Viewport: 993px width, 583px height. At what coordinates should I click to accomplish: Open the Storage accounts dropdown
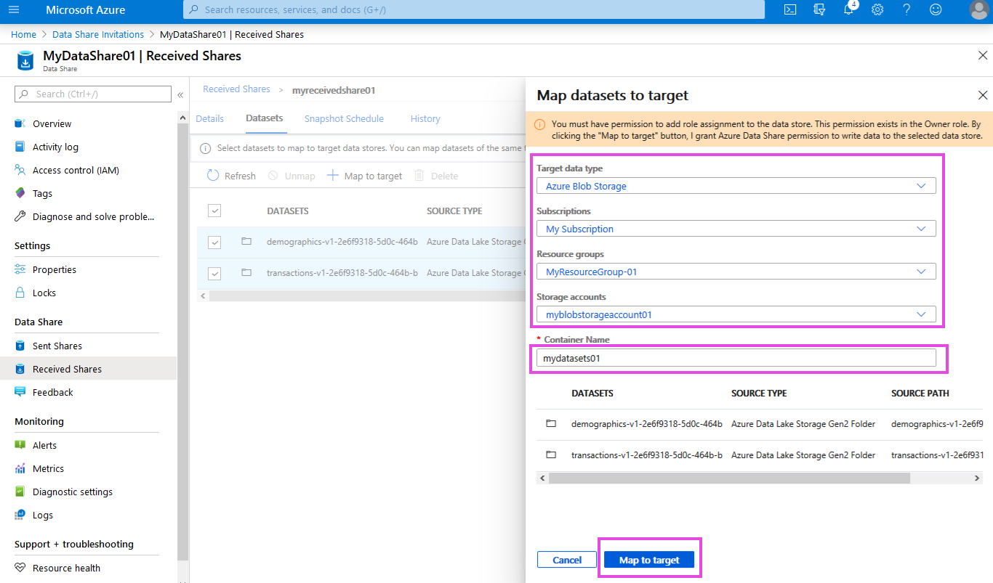pos(736,314)
